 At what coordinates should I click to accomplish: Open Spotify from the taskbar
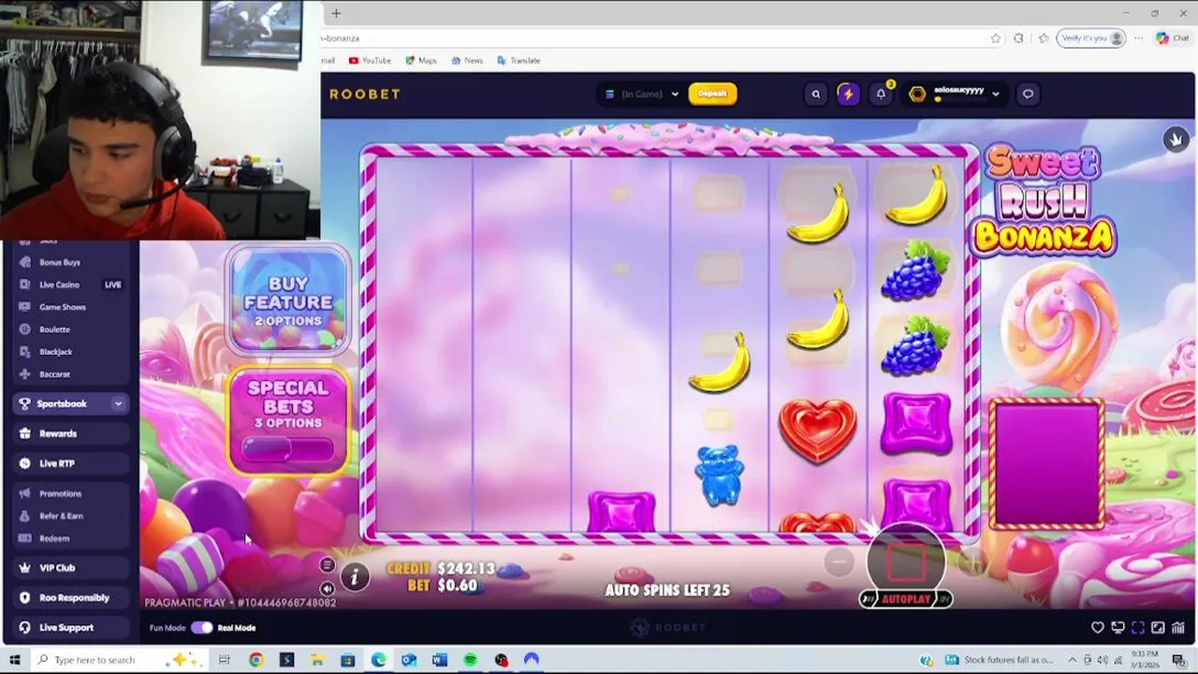pyautogui.click(x=471, y=660)
